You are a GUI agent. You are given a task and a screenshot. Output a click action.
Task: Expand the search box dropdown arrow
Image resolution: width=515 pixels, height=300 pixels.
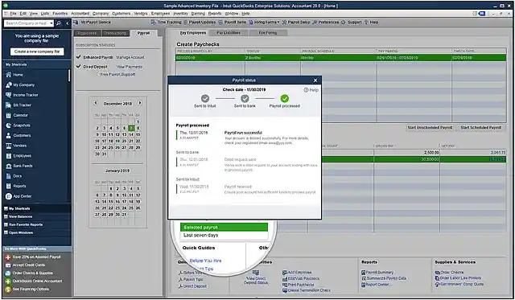click(51, 23)
